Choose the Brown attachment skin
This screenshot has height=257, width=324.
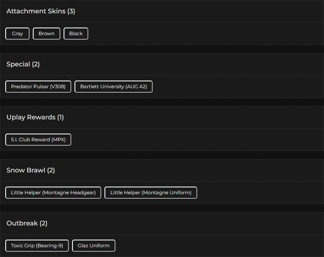click(x=47, y=34)
